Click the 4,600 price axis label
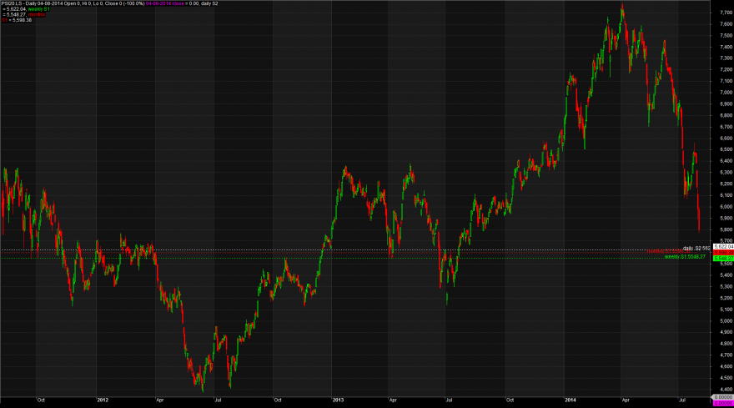The width and height of the screenshot is (734, 408). 726,366
